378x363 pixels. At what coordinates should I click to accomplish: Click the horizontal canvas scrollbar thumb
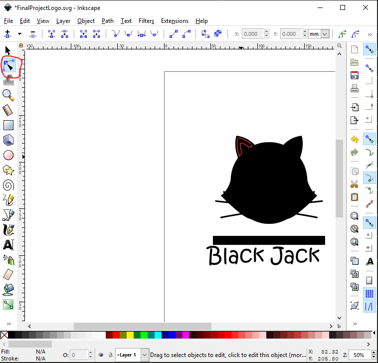coord(143,326)
